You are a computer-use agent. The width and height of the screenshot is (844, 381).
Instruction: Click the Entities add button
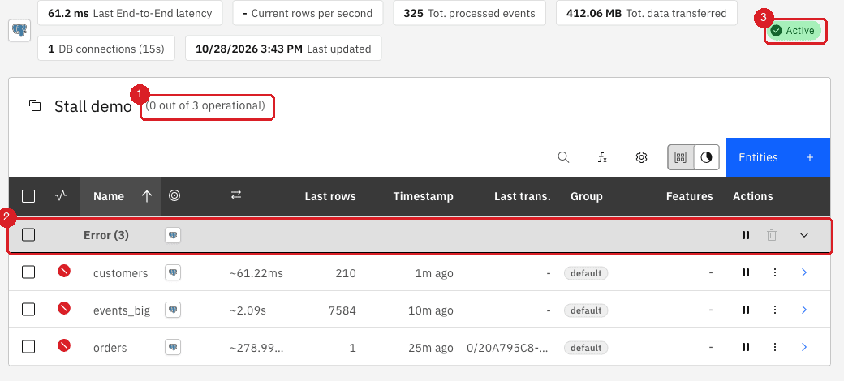(777, 157)
